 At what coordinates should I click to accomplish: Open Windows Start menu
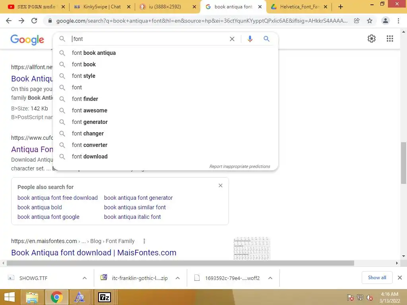click(10, 297)
